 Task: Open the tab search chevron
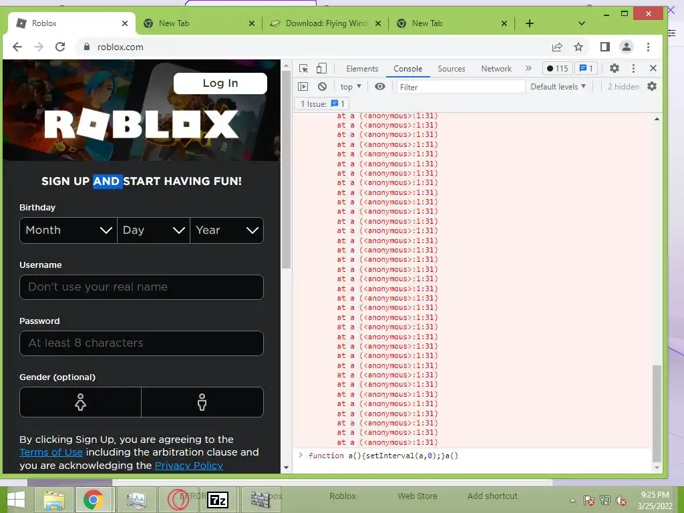click(582, 23)
